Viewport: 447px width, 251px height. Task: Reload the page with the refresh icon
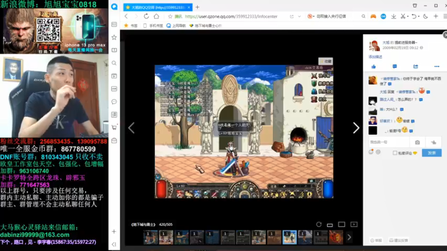(146, 16)
